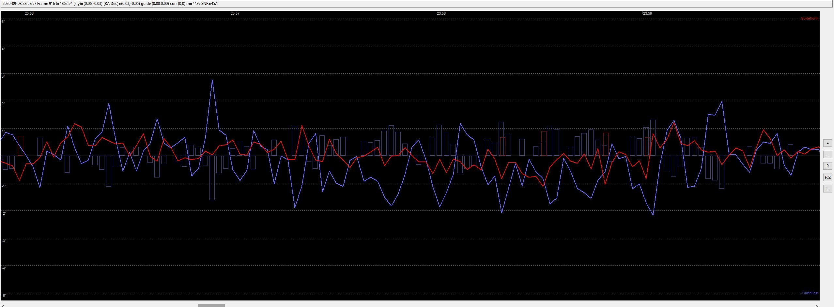This screenshot has height=307, width=834.
Task: Click the 23:58 time marker
Action: 441,13
